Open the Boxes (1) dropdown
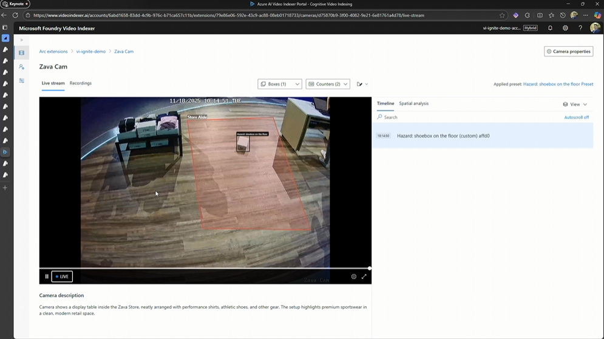 coord(280,84)
